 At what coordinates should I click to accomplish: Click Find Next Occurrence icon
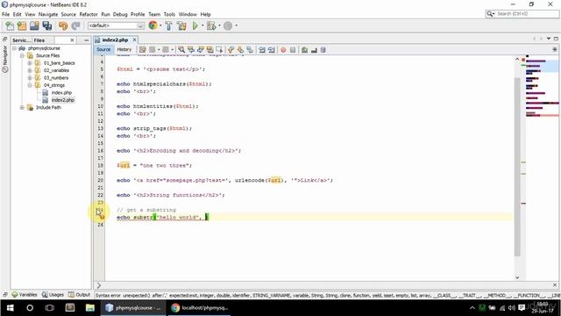click(x=201, y=50)
